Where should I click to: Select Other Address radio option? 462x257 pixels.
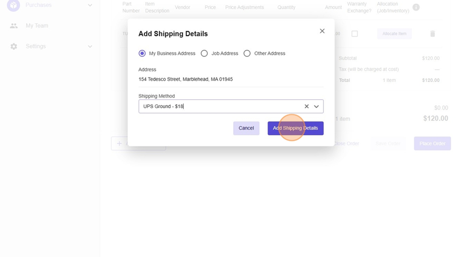247,53
